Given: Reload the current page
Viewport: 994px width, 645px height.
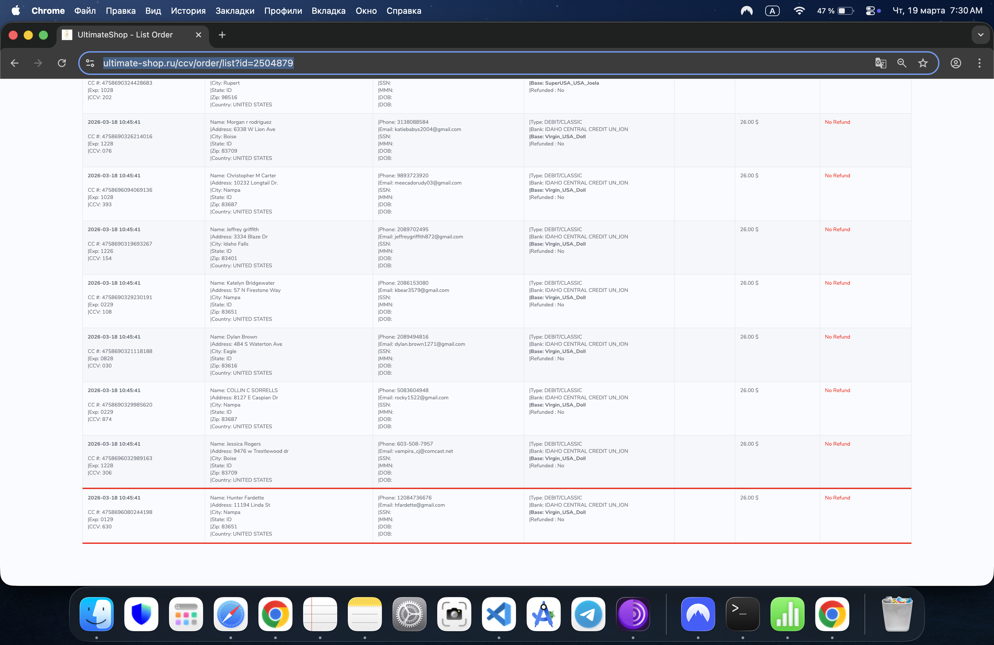Looking at the screenshot, I should click(x=62, y=63).
